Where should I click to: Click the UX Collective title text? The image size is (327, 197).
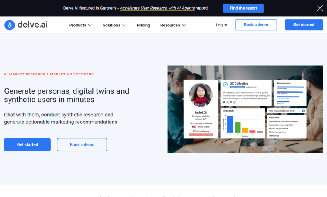click(x=239, y=84)
